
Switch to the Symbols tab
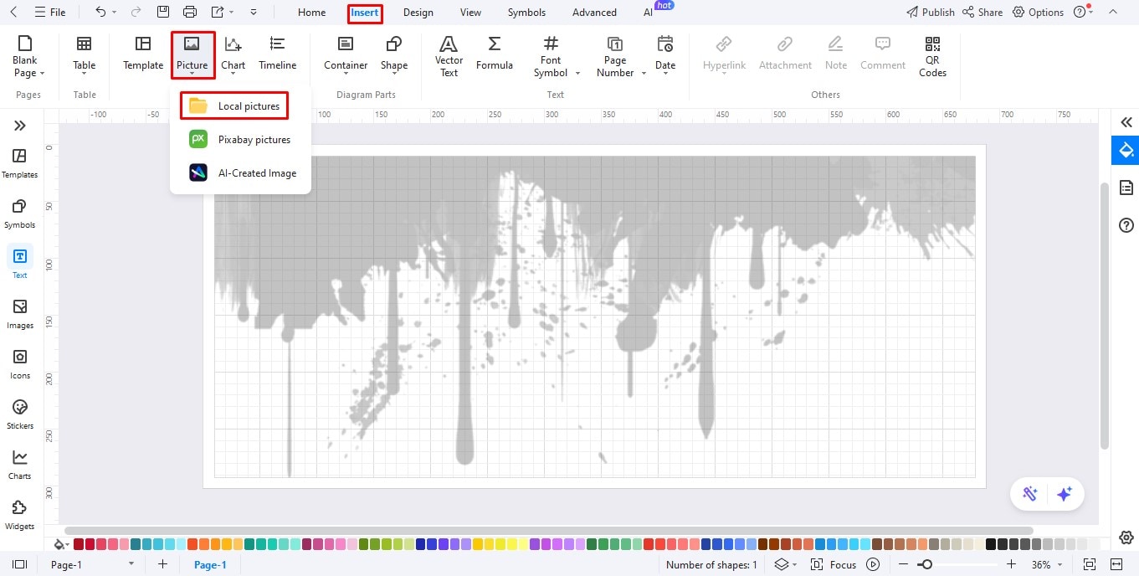coord(526,13)
